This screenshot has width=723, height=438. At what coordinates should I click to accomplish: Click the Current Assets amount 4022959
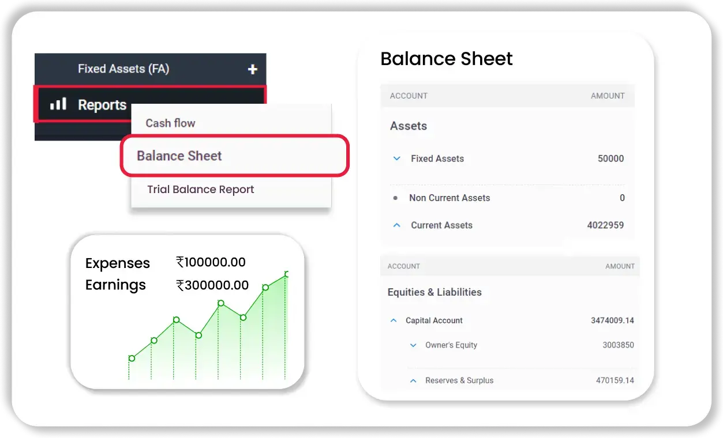605,225
